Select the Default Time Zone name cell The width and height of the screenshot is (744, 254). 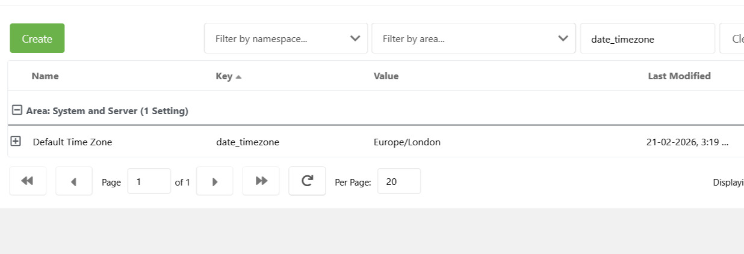pyautogui.click(x=72, y=142)
